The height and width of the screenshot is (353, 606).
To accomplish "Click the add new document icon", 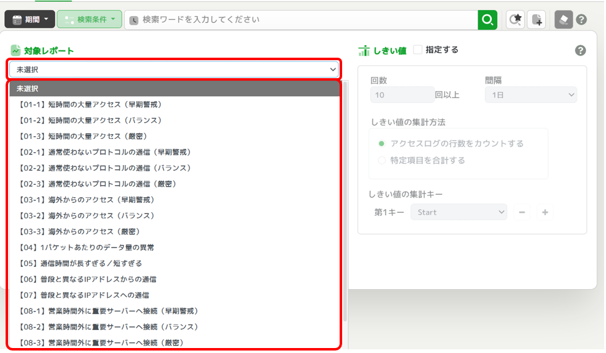I will (x=536, y=20).
